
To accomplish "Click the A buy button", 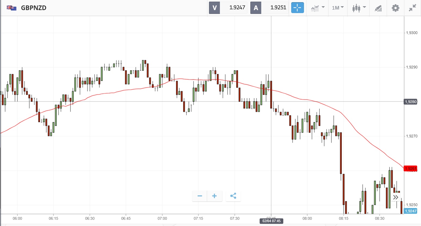I will coord(256,8).
